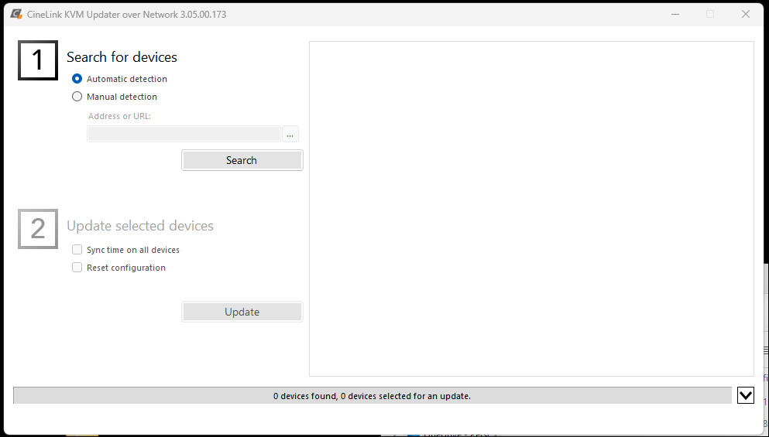Click the step 1 number box

[x=38, y=60]
